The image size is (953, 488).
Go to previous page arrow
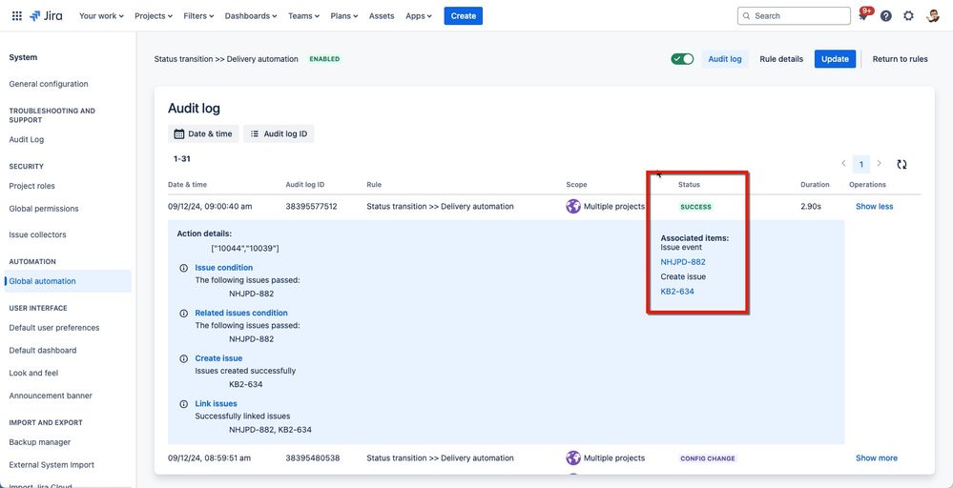(x=843, y=164)
